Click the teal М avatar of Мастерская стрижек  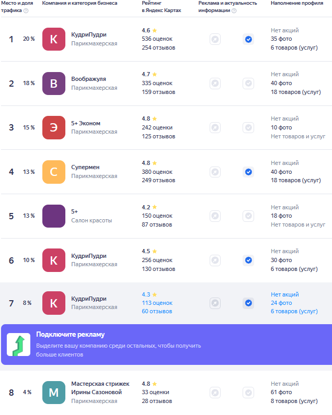(54, 392)
